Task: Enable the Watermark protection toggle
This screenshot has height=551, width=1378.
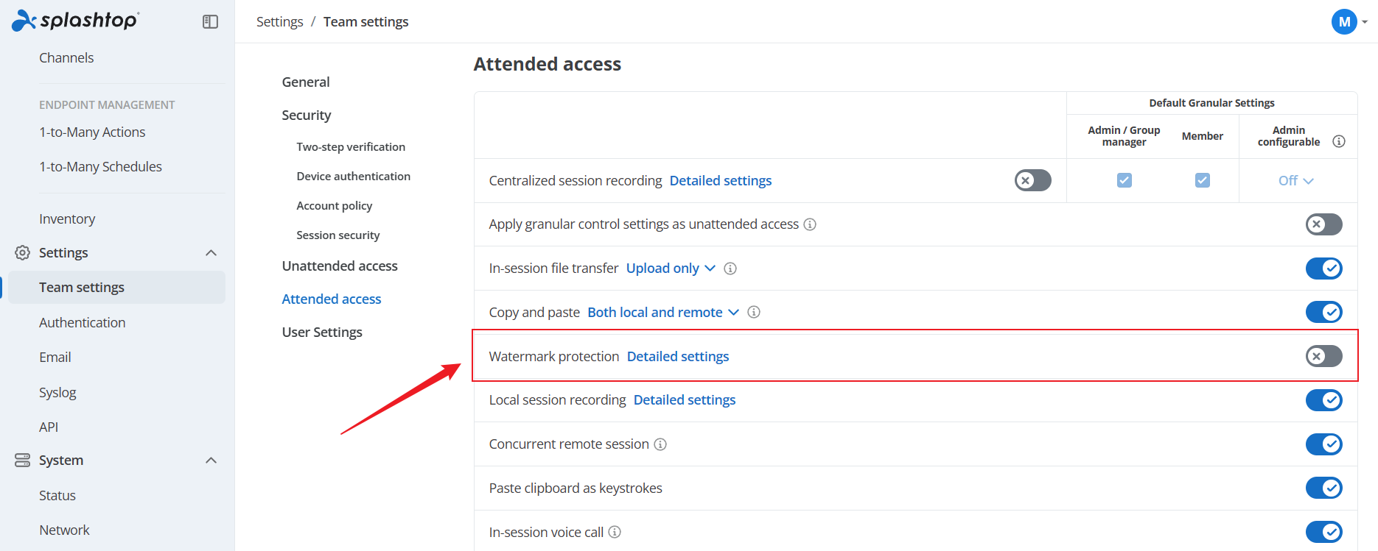Action: point(1323,356)
